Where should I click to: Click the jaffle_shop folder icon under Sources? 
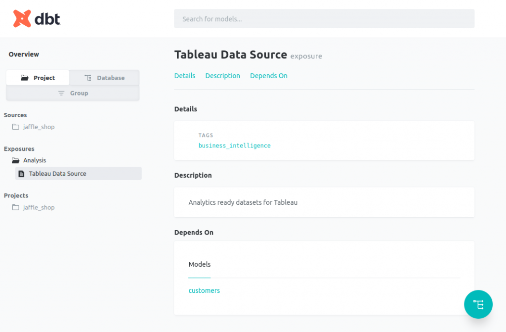click(16, 127)
